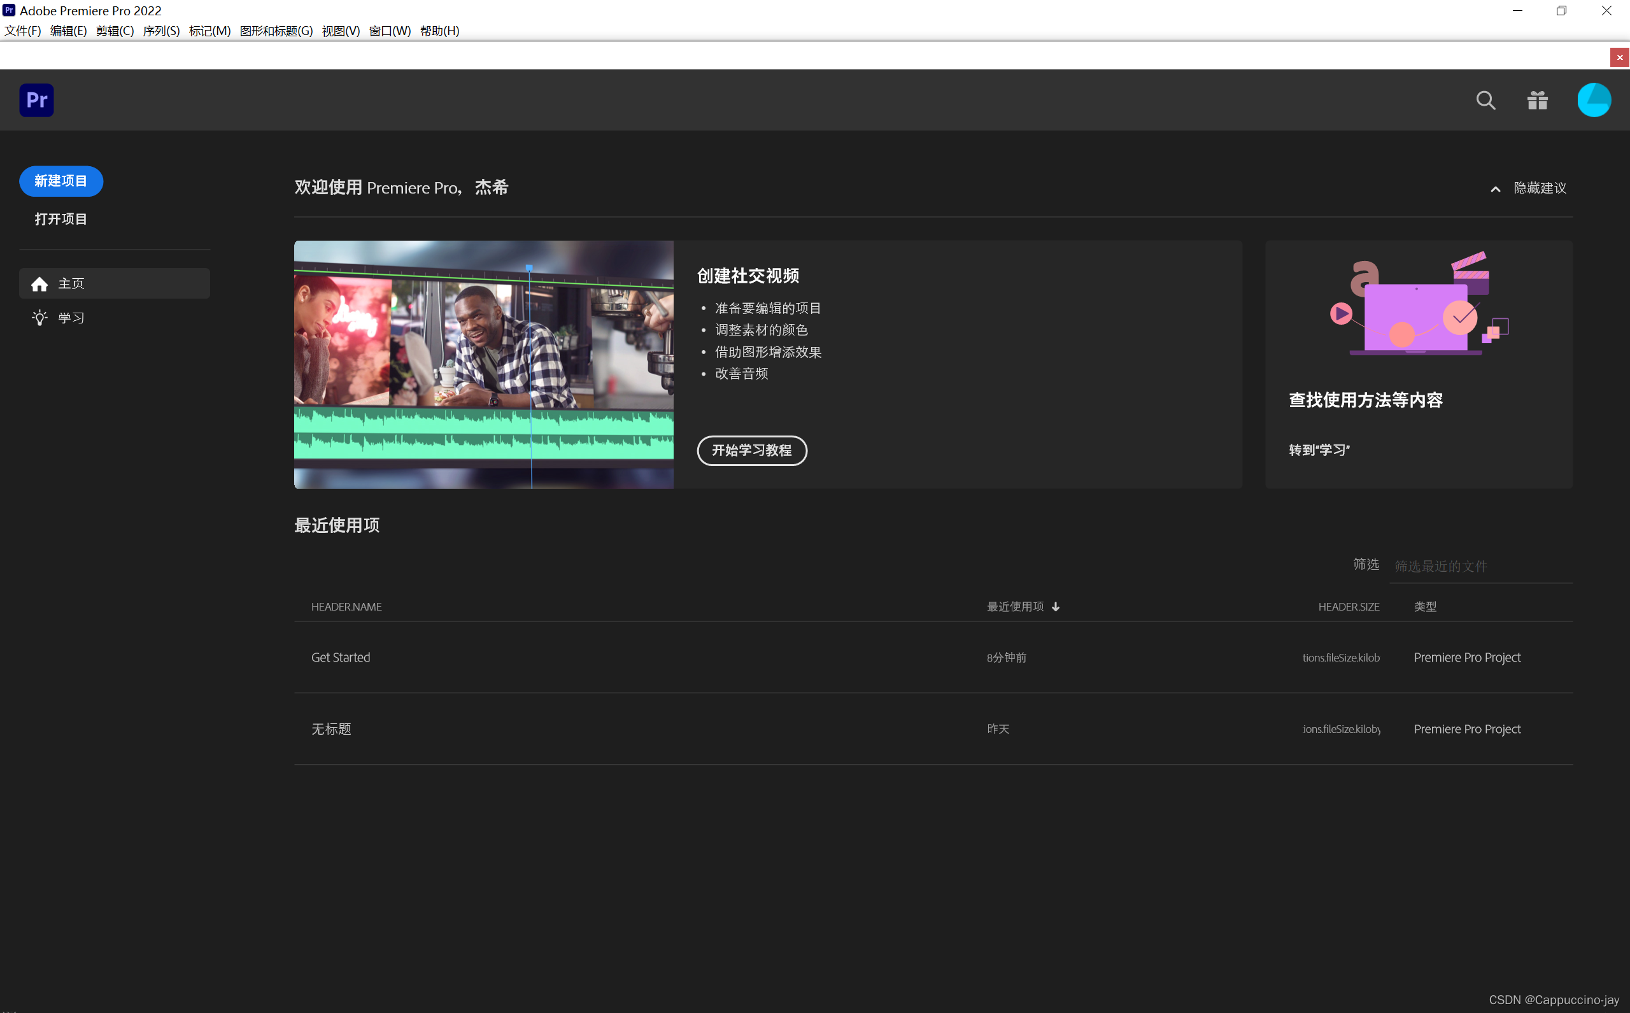Click the lightbulb 学习 icon
The height and width of the screenshot is (1013, 1630).
pos(39,318)
